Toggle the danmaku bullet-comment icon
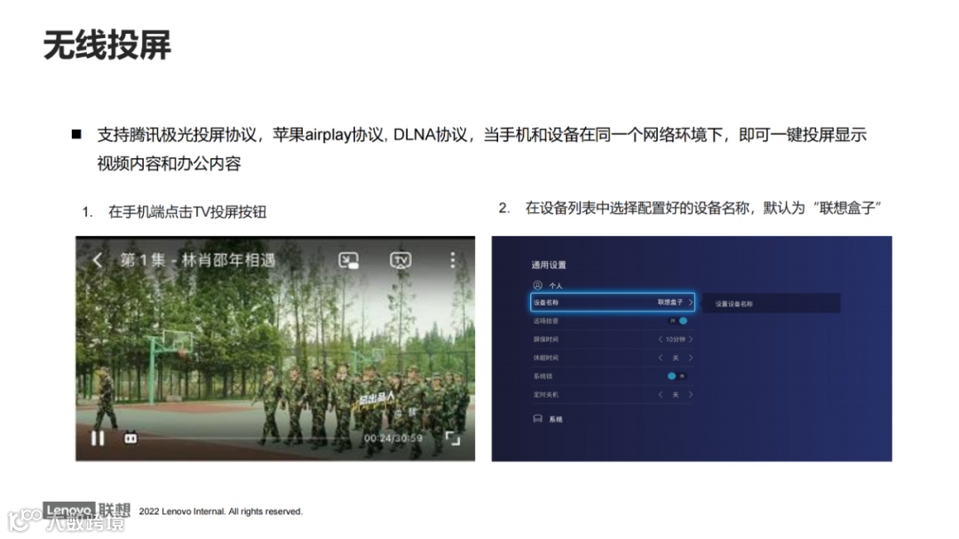Screen dimensions: 959x539 [x=131, y=438]
